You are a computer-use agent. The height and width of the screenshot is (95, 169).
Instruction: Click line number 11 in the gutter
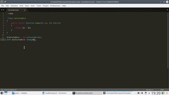coord(3,37)
